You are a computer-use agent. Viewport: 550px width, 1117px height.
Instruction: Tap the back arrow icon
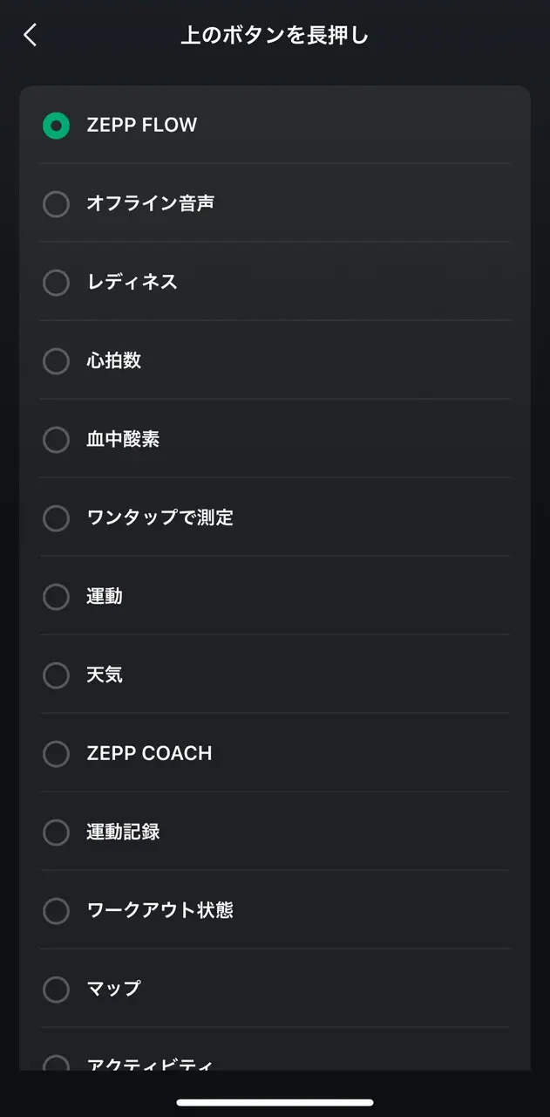click(x=31, y=35)
